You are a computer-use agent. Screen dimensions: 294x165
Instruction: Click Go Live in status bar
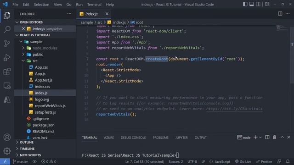point(243,161)
